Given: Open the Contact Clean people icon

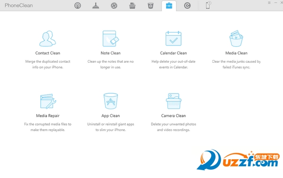Looking at the screenshot, I should coord(48,38).
